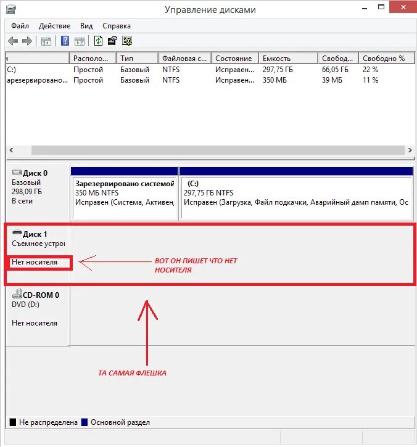Click the Диск 0 label
Screen dimensions: 417x447
[x=35, y=173]
